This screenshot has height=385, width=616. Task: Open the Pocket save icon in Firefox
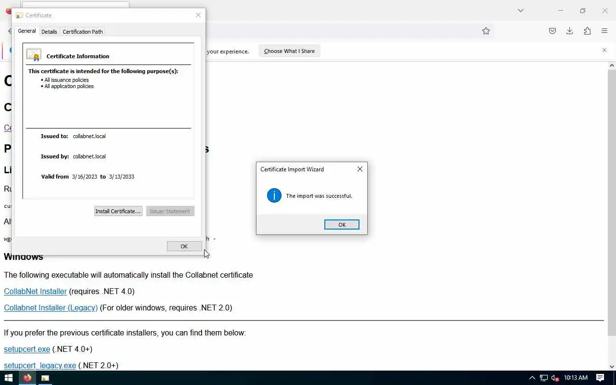pos(552,31)
